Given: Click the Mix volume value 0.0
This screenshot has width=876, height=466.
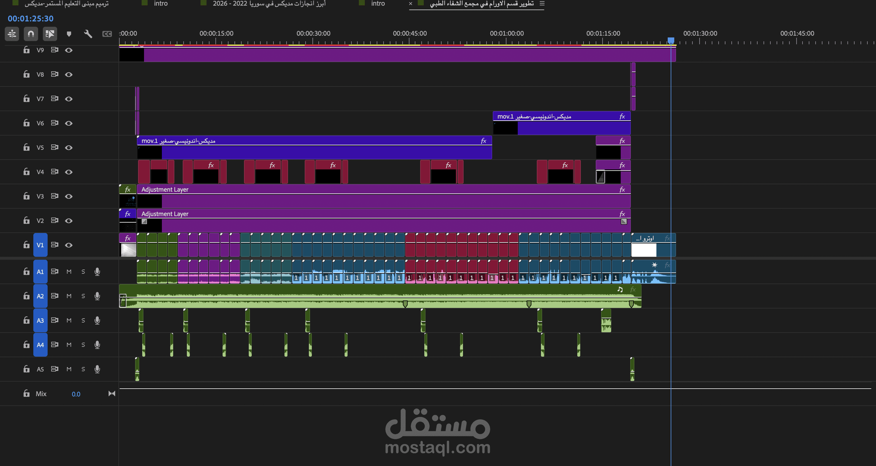Looking at the screenshot, I should [x=76, y=394].
